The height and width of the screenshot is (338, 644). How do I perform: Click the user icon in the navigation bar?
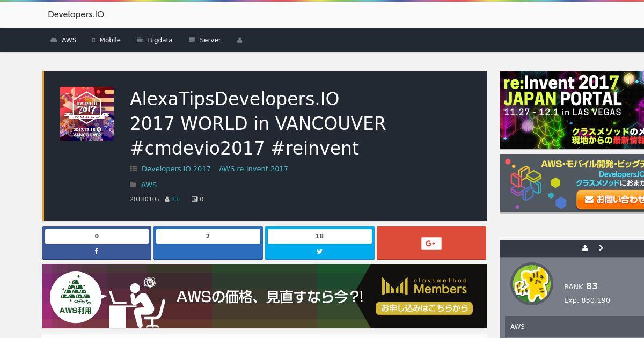click(x=240, y=40)
